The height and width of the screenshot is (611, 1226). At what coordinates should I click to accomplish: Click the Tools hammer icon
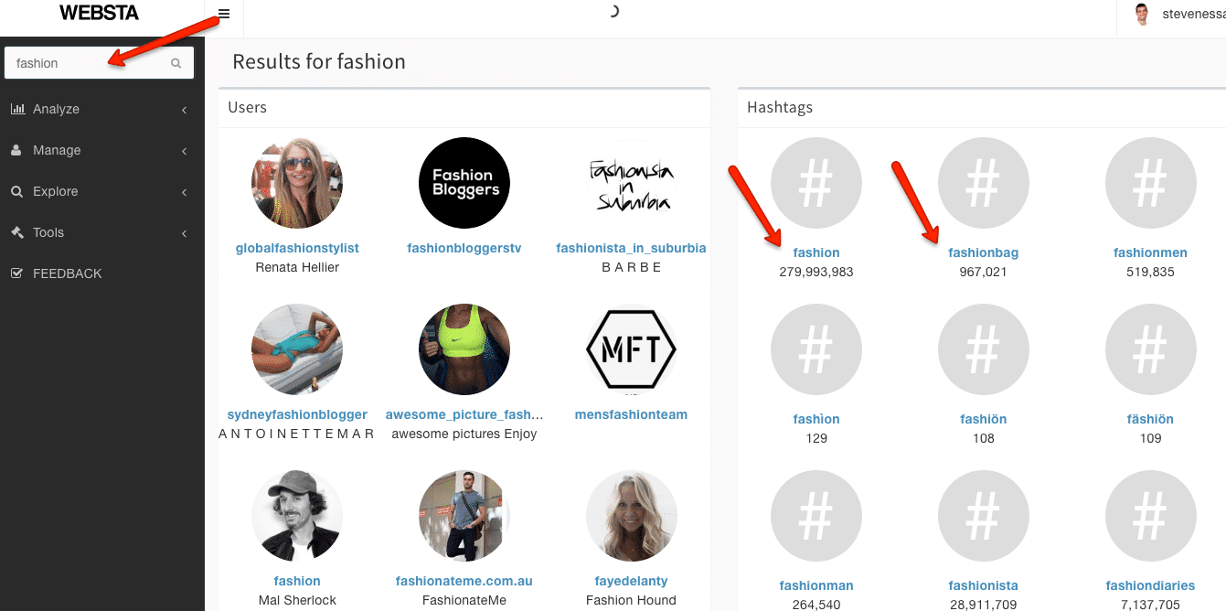[x=17, y=232]
